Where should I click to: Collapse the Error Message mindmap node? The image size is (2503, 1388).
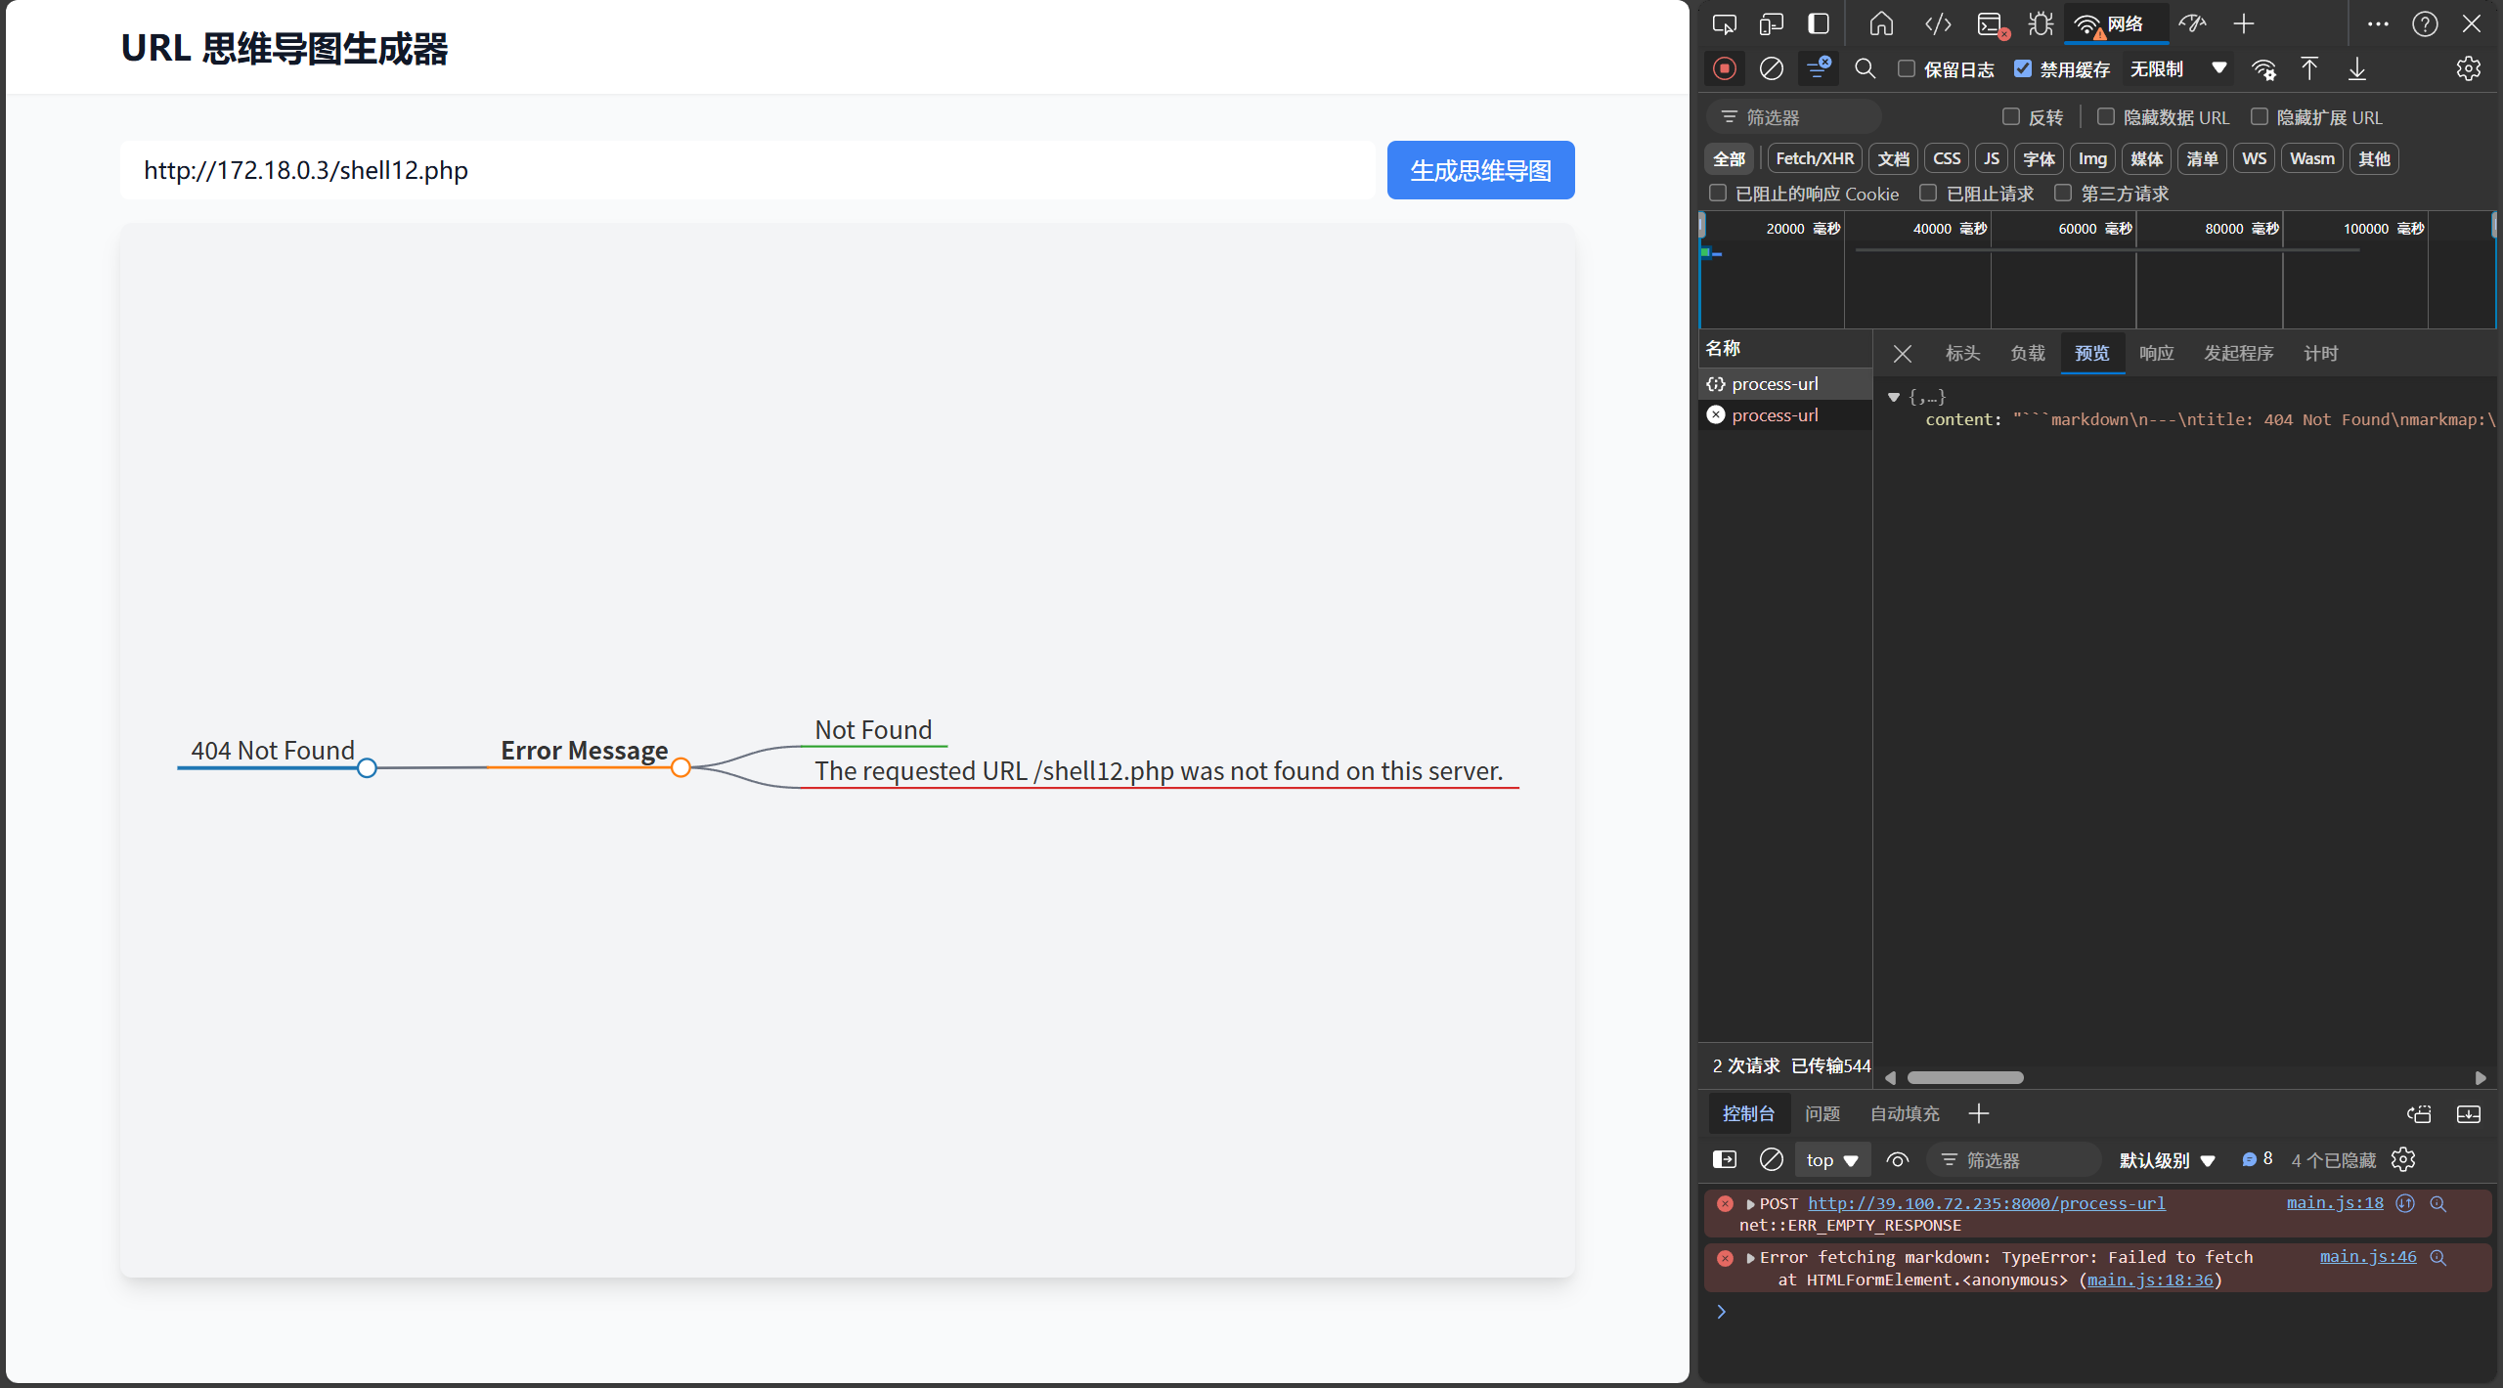(x=681, y=768)
